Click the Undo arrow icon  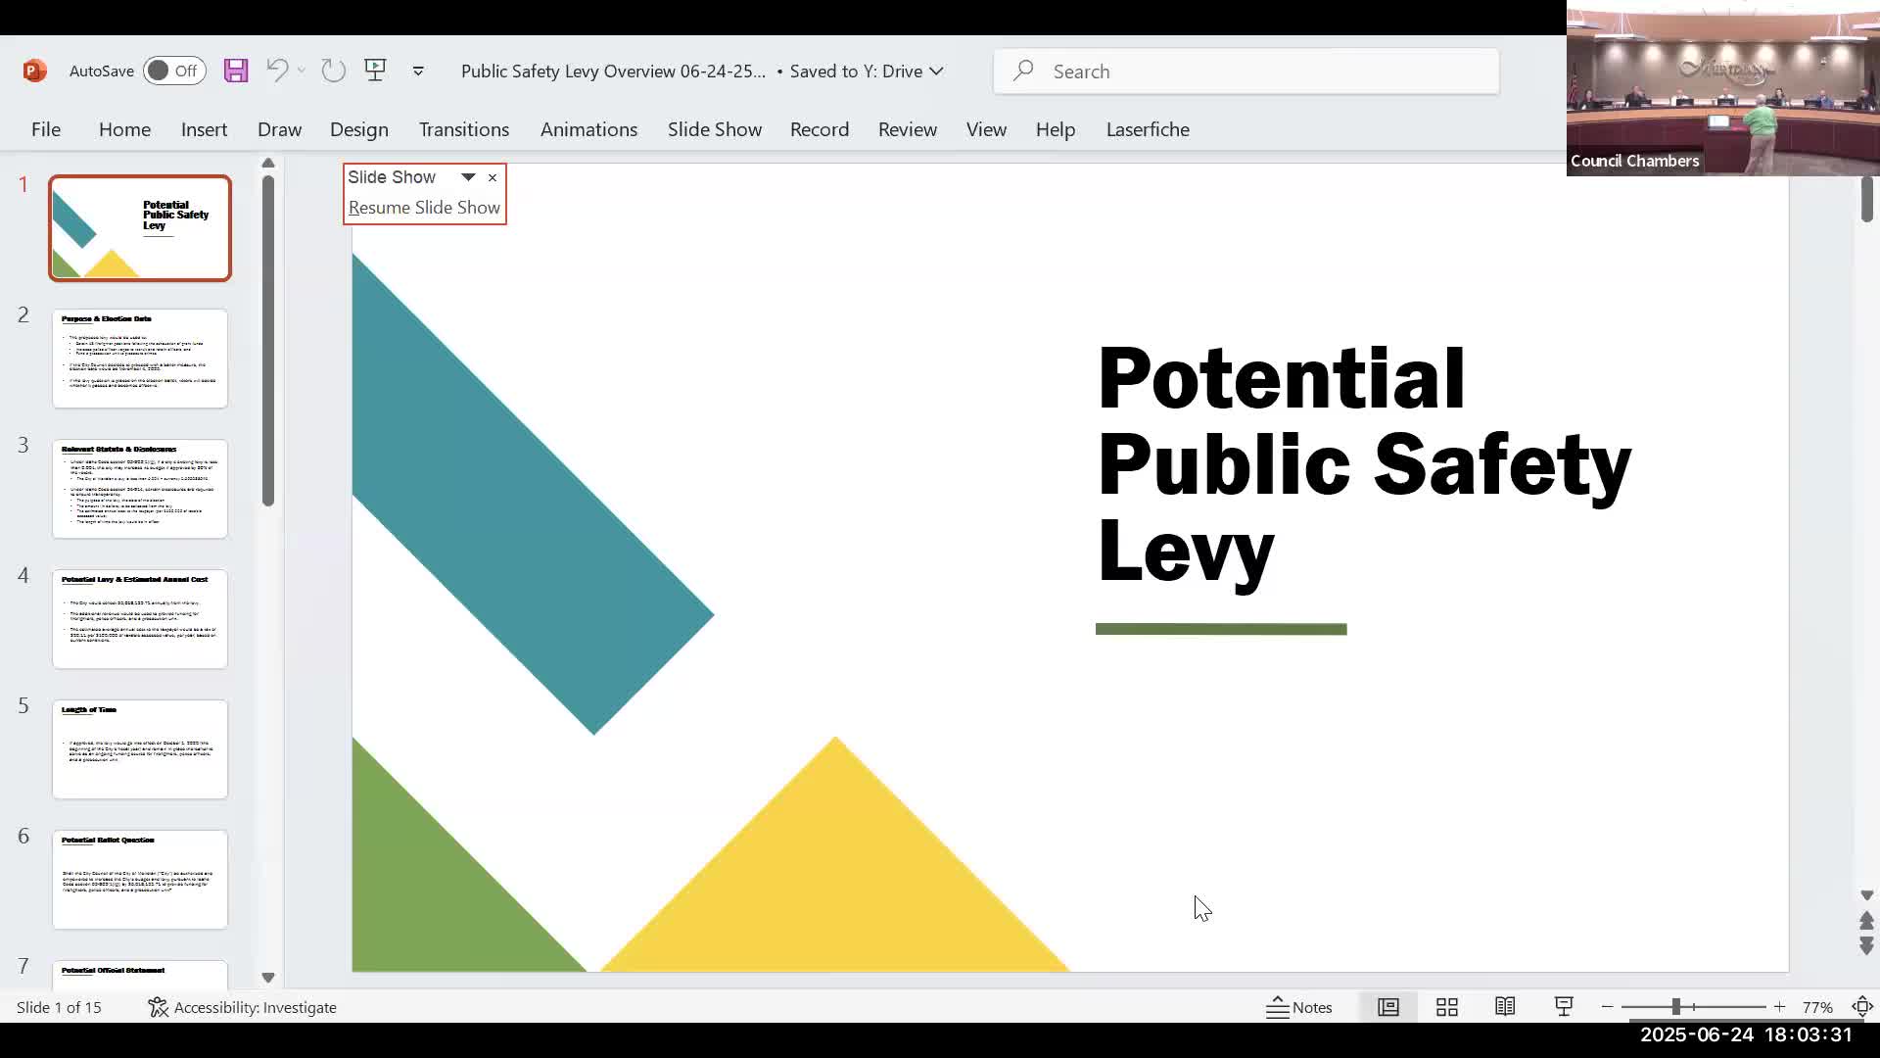277,71
